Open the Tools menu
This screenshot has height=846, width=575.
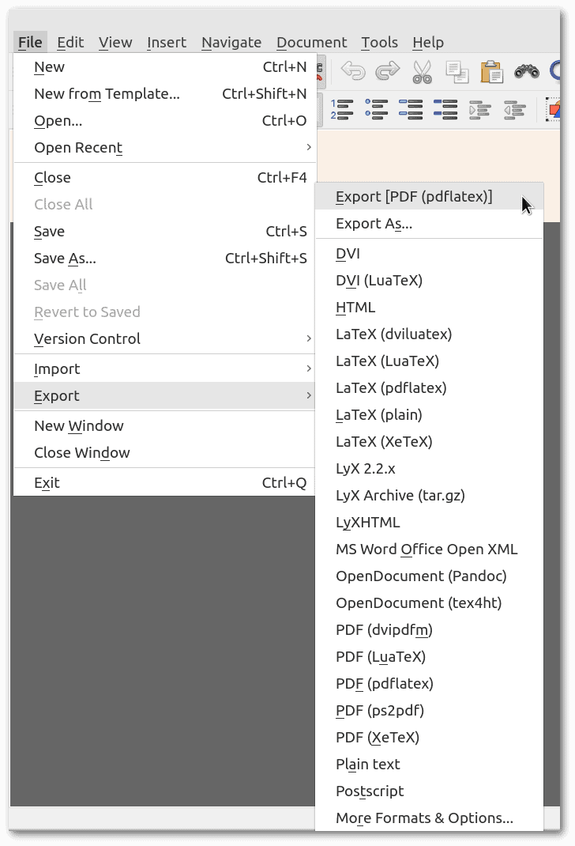[379, 42]
